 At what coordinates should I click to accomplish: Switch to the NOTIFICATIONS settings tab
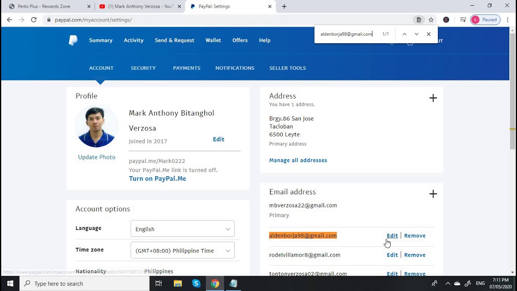(235, 68)
